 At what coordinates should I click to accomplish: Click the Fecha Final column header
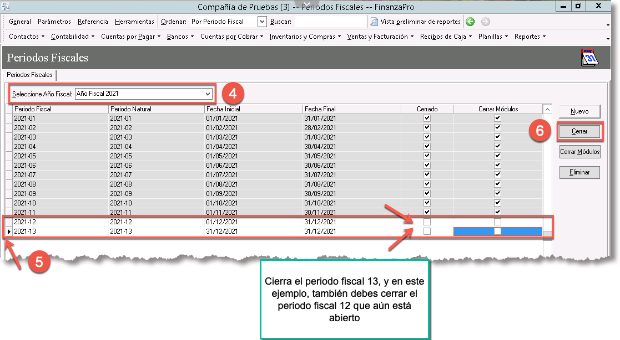tap(351, 109)
